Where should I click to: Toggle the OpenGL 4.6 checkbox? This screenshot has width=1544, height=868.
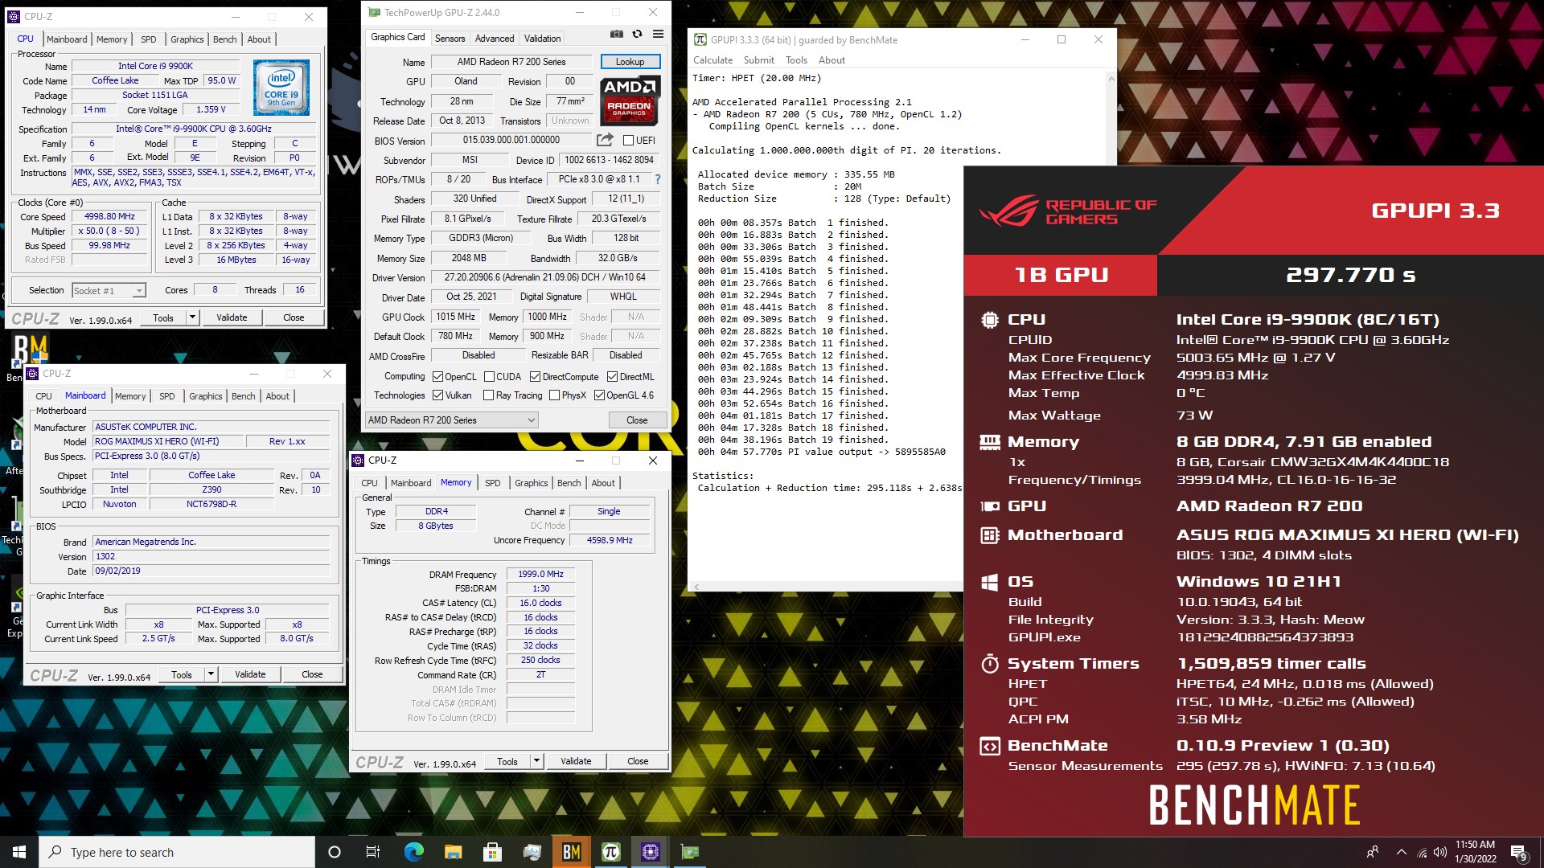pyautogui.click(x=599, y=395)
